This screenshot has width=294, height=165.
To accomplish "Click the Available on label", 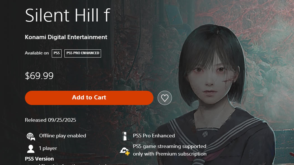I will click(37, 53).
